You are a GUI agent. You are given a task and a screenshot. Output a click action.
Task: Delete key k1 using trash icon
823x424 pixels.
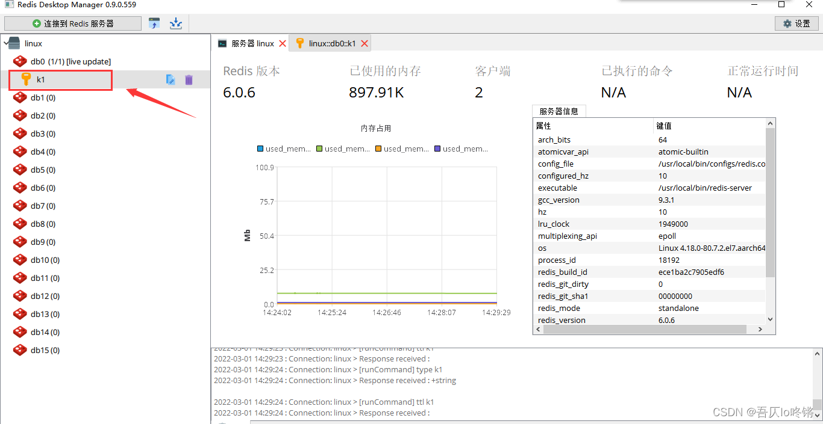click(189, 79)
